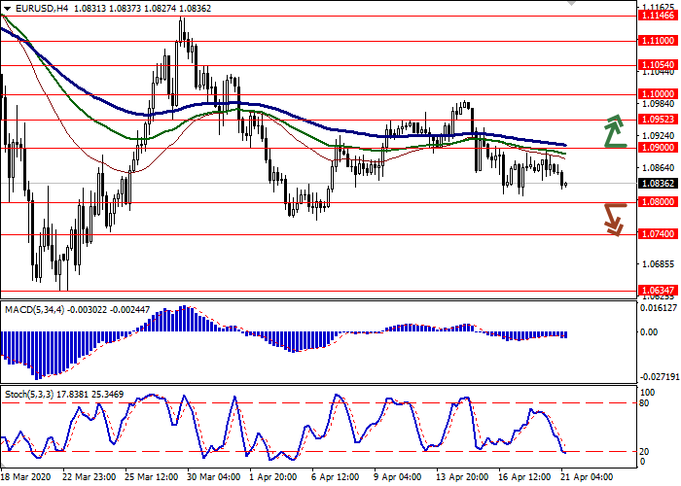The width and height of the screenshot is (681, 486).
Task: Click the 1.09000 red price label
Action: (x=657, y=148)
